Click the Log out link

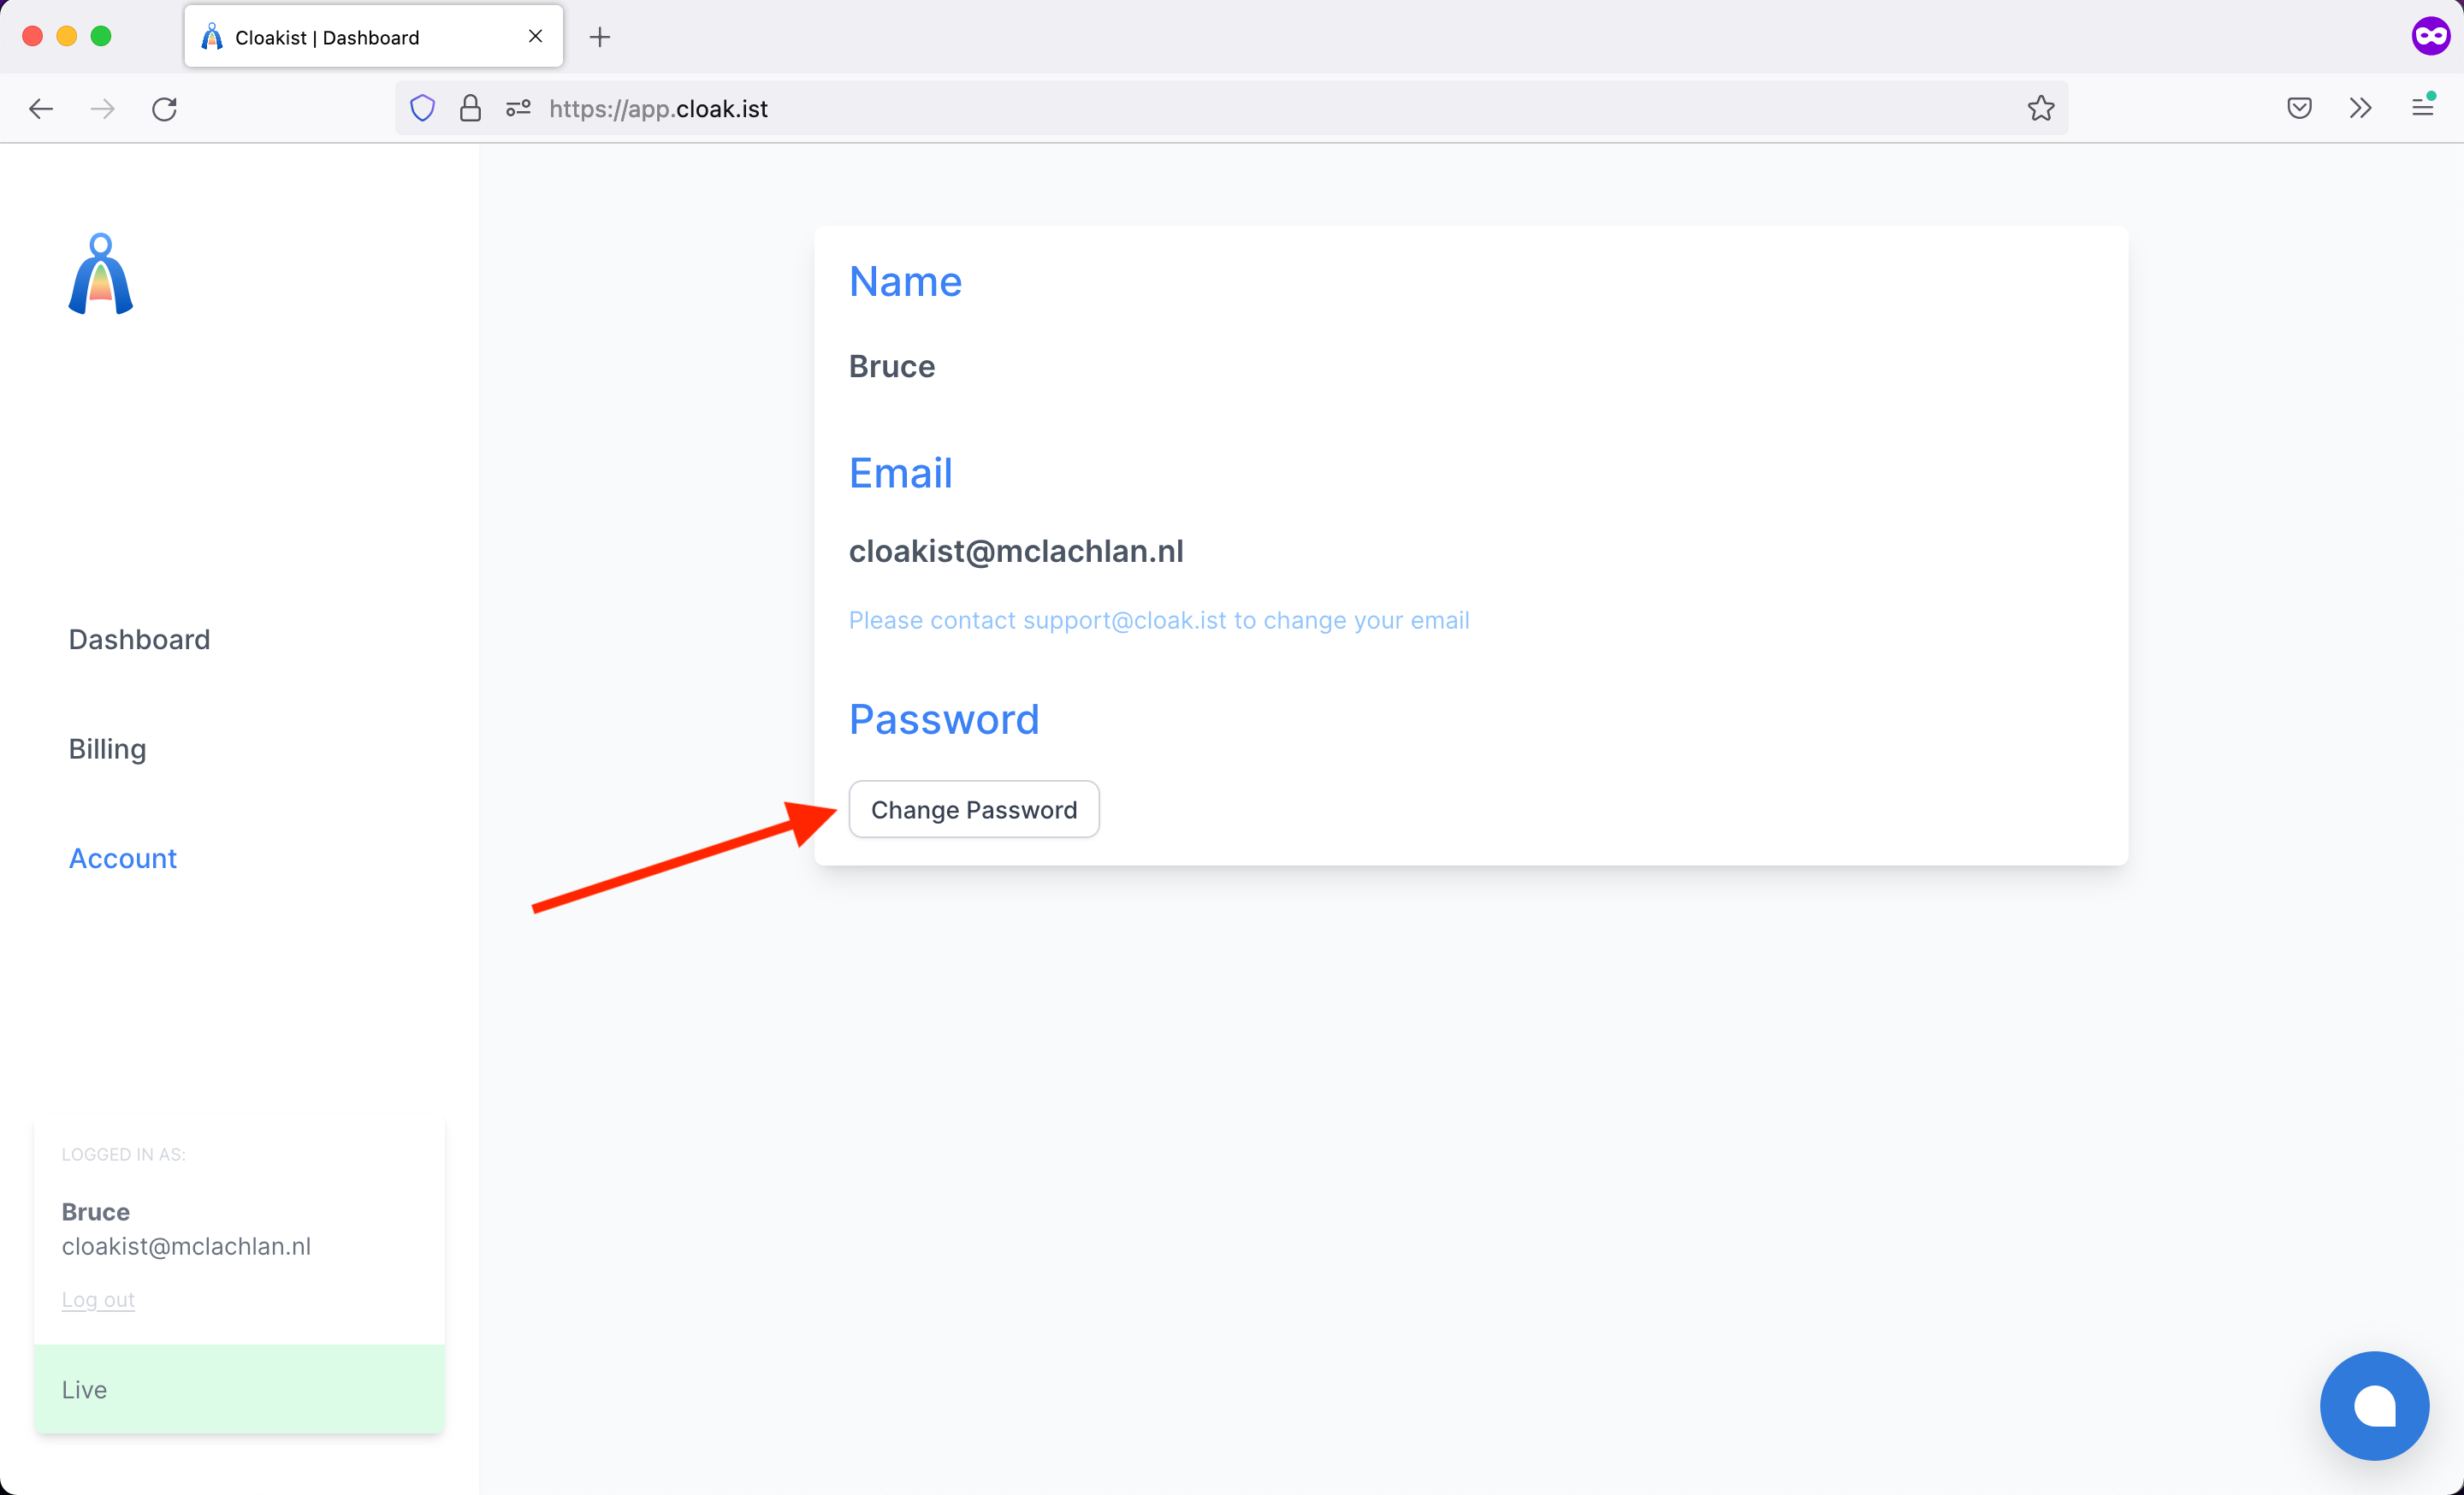pyautogui.click(x=98, y=1299)
